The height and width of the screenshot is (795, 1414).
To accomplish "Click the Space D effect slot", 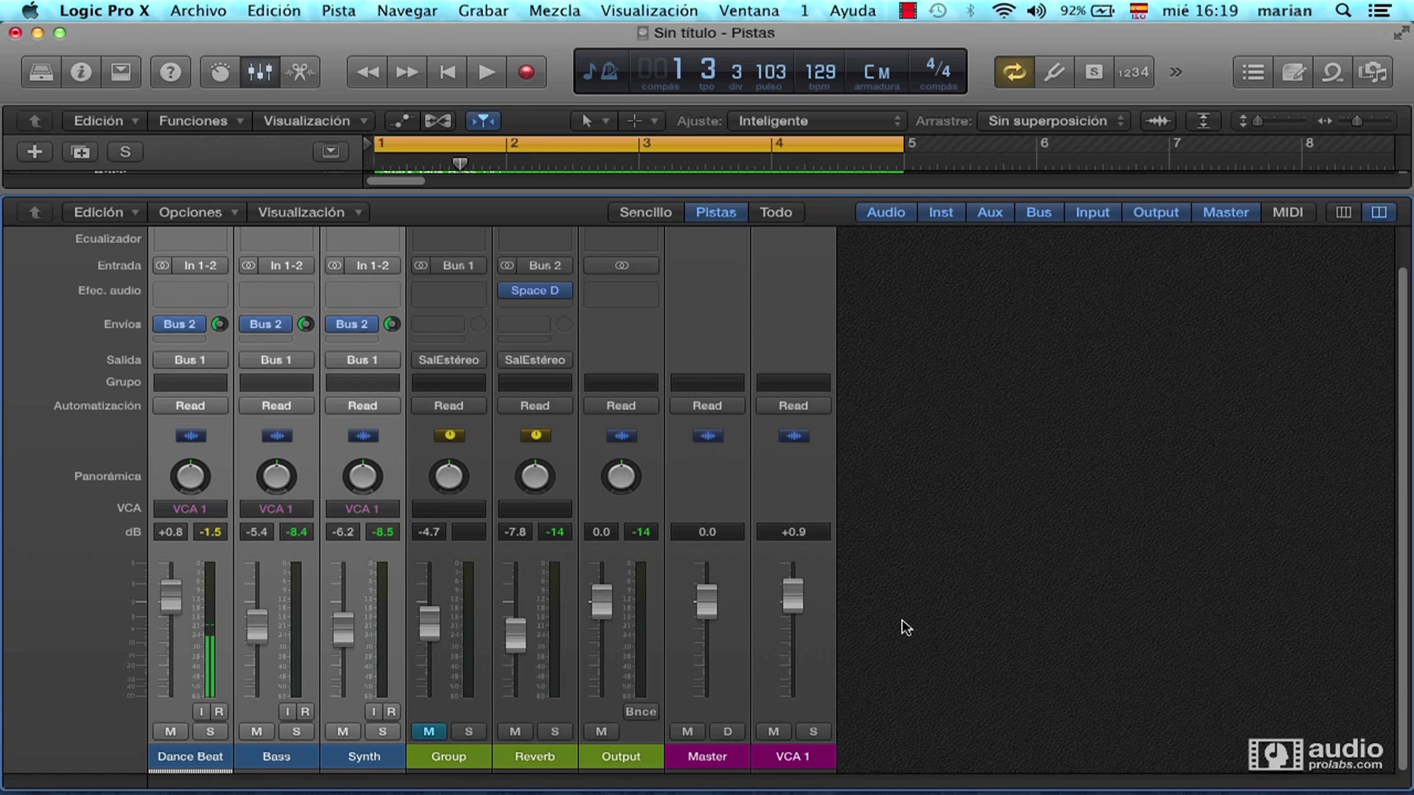I will coord(534,290).
